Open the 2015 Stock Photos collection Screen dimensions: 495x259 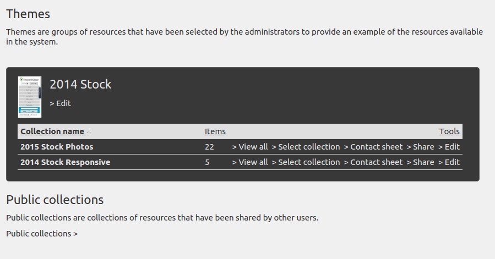tap(57, 147)
